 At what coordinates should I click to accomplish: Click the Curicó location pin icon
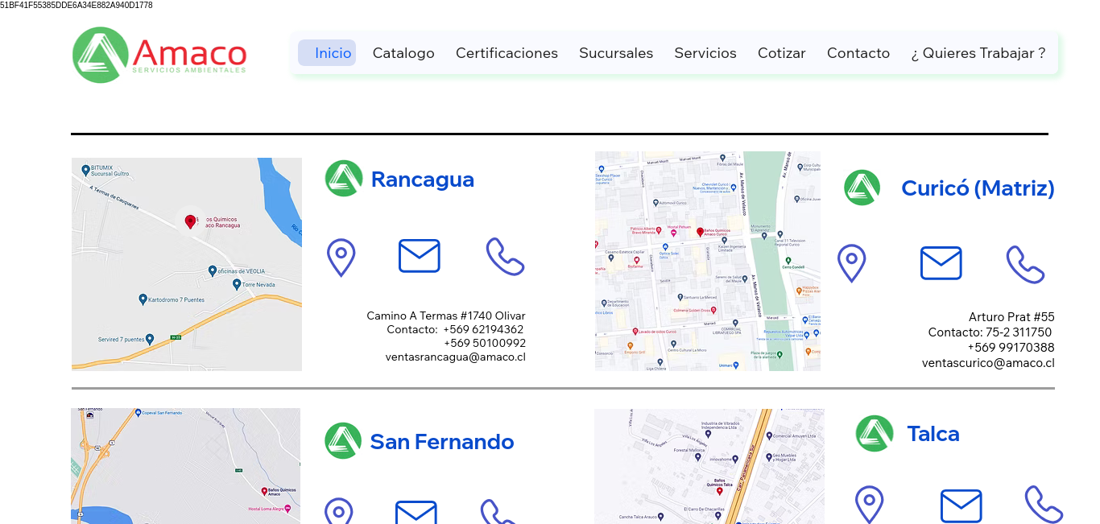851,263
